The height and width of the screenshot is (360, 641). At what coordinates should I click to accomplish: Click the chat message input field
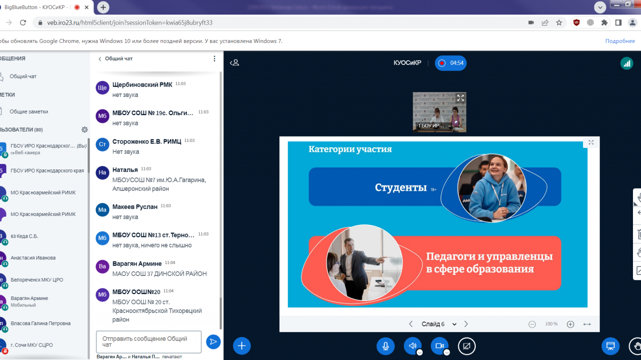[x=148, y=341]
